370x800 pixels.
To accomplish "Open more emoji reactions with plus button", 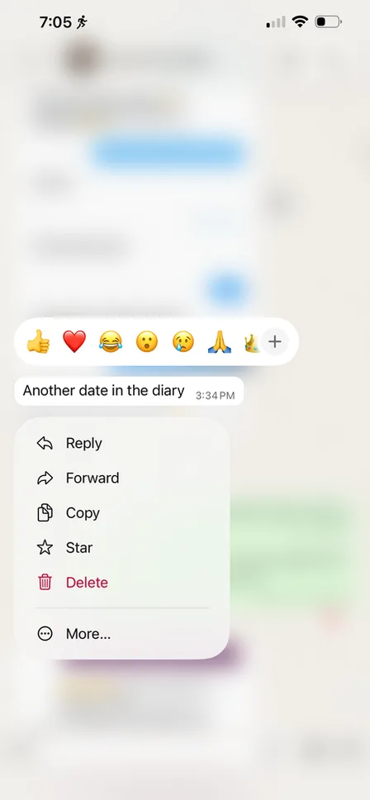I will pyautogui.click(x=275, y=341).
